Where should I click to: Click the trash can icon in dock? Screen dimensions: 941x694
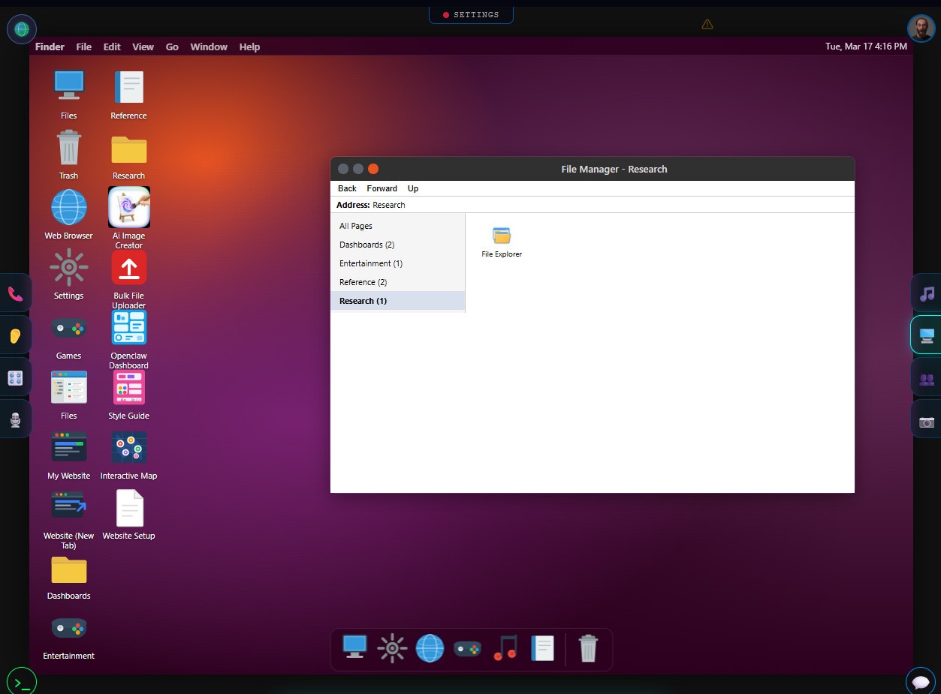[x=588, y=648]
